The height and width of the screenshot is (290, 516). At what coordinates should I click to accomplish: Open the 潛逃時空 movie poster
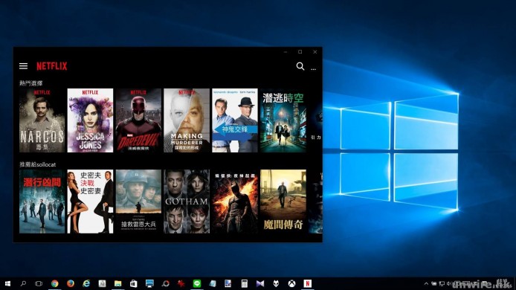tap(283, 120)
